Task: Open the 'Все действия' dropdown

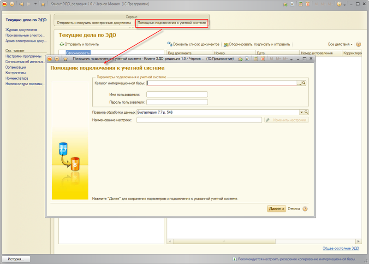Action: 340,44
